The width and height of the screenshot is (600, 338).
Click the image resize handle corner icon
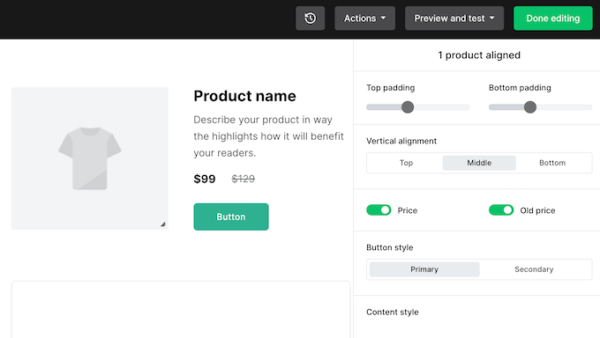tap(163, 224)
